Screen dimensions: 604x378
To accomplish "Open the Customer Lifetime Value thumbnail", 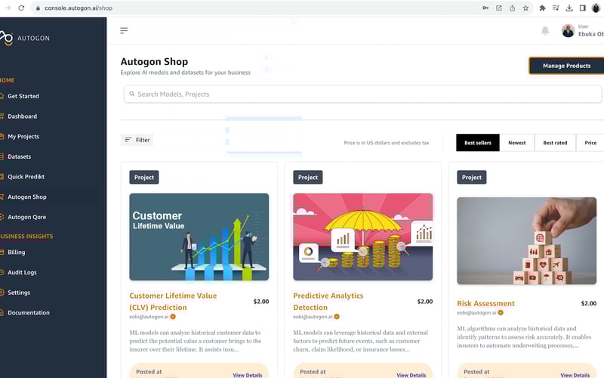I will click(x=199, y=237).
